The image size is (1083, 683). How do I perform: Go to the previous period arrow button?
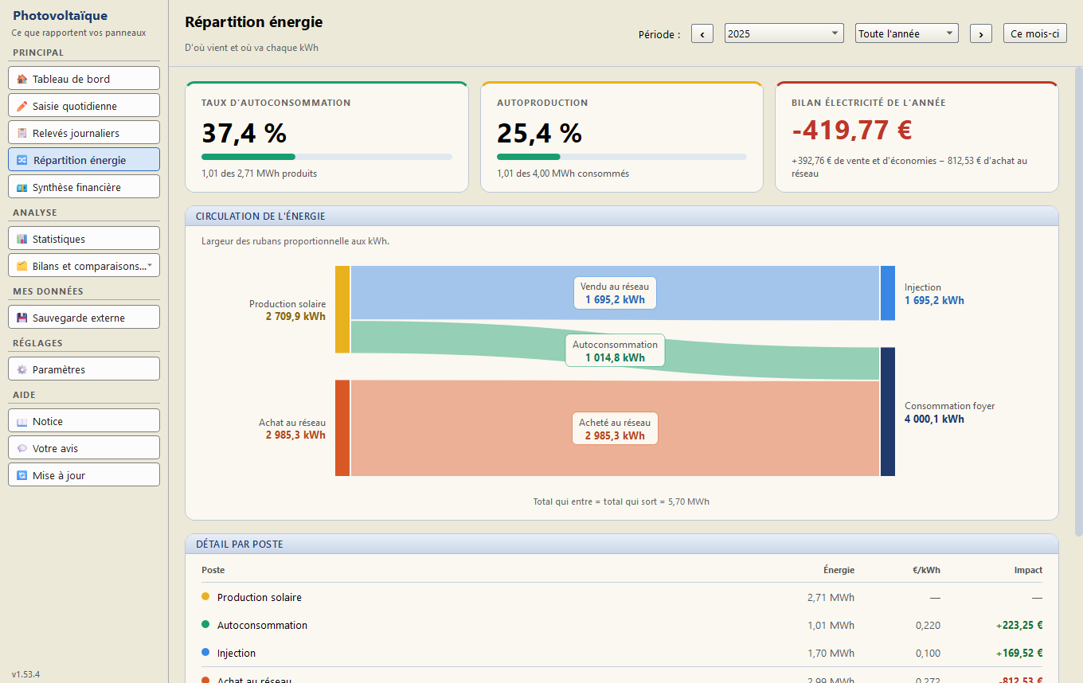tap(702, 33)
